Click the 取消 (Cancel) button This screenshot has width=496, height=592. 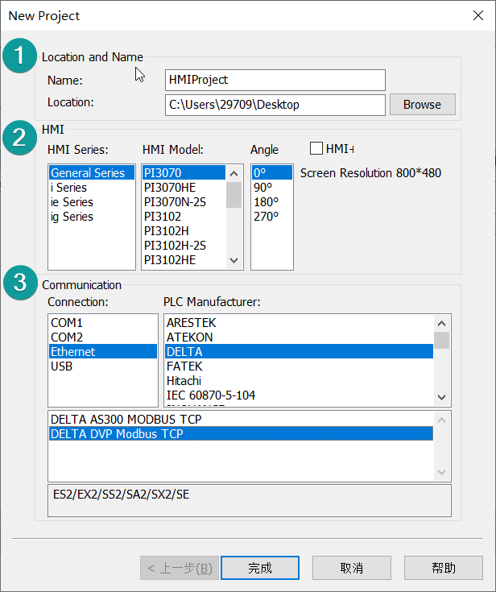(352, 568)
